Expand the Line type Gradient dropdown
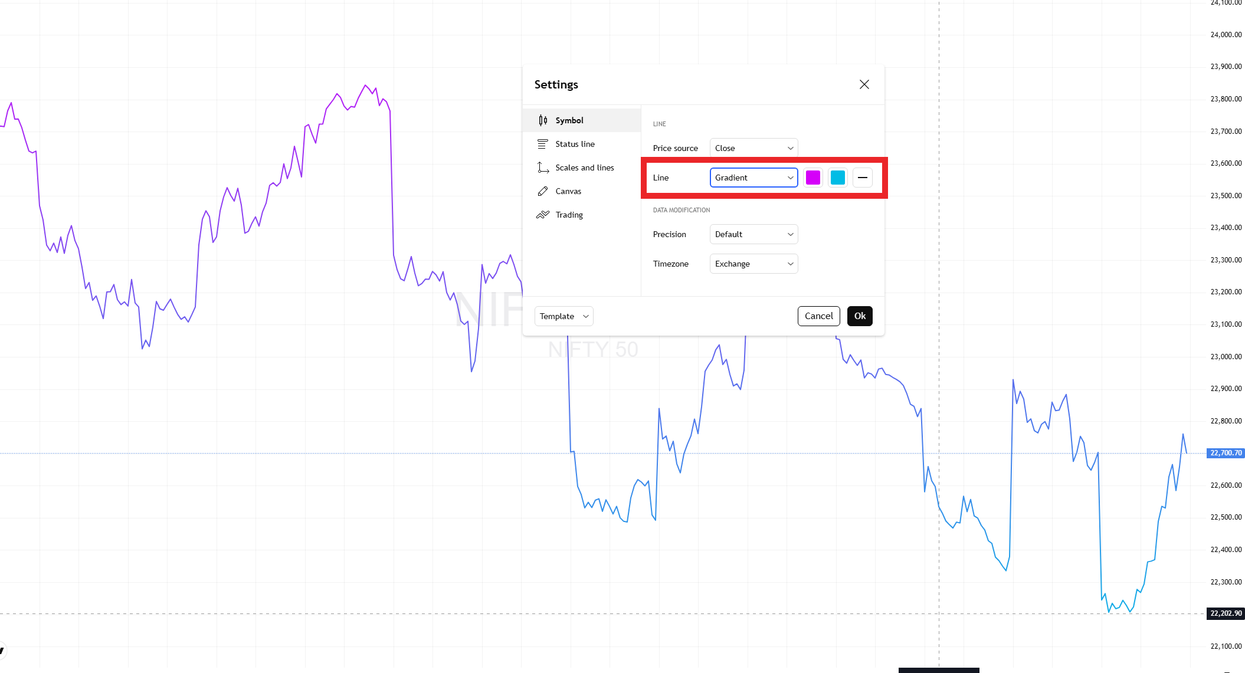This screenshot has height=673, width=1245. click(753, 178)
